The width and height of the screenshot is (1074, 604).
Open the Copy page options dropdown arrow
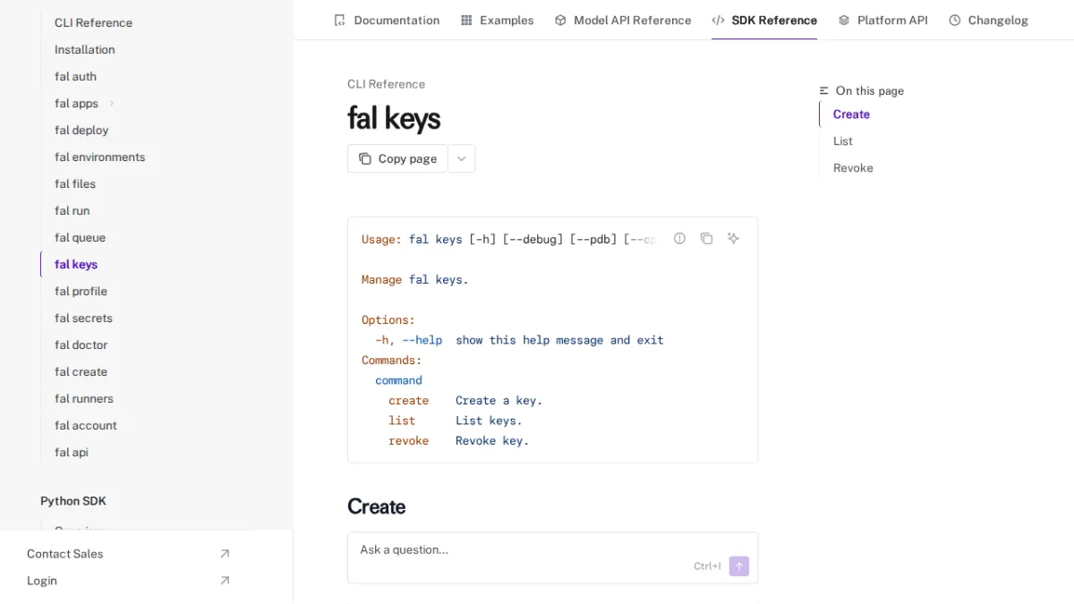462,158
